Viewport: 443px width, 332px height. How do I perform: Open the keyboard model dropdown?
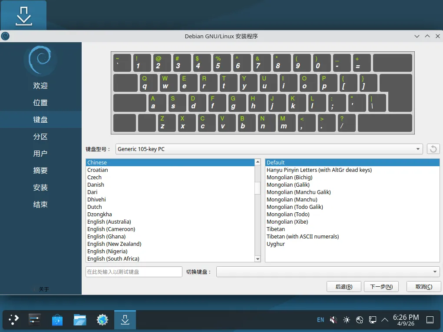269,149
